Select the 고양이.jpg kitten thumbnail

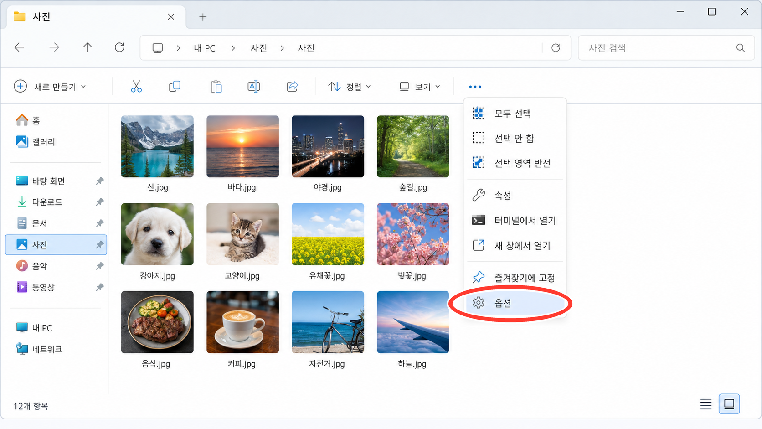242,234
